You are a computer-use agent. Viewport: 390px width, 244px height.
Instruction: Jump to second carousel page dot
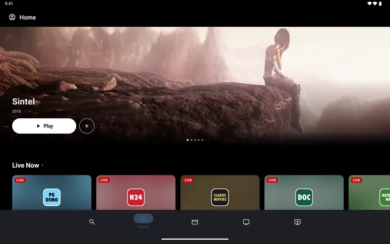191,140
